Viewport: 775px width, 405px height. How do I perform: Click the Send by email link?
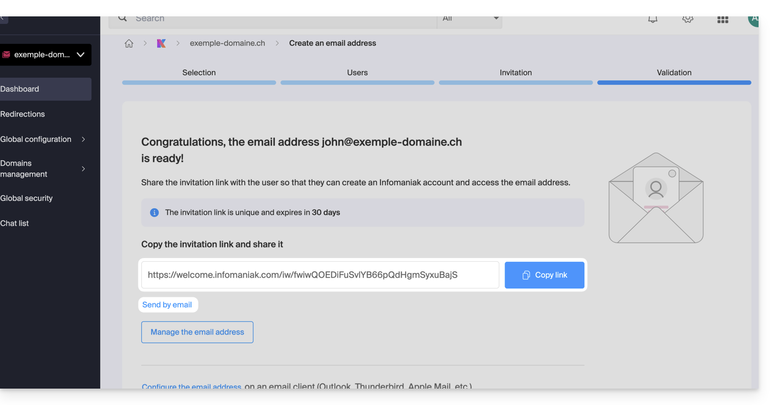167,305
